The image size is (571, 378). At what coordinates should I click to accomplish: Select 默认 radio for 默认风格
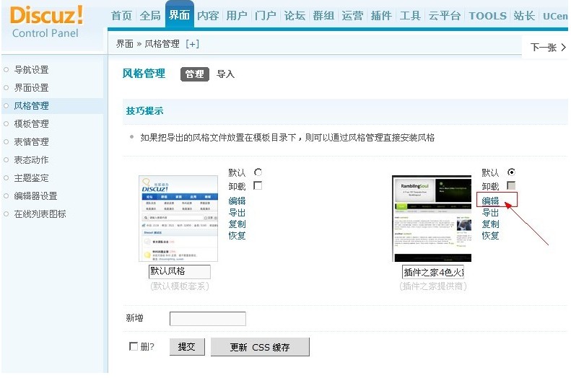coord(258,172)
